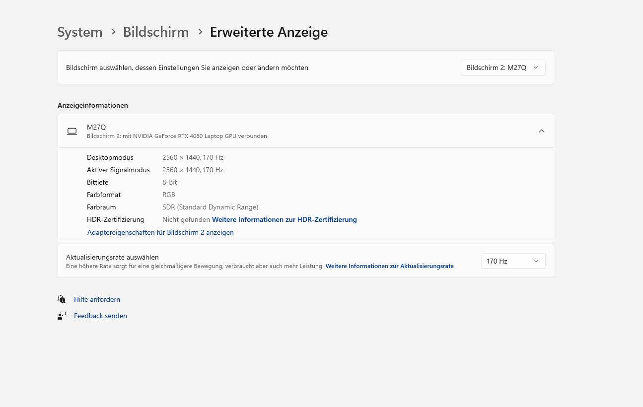
Task: Click the SDR (Standard Dynamic Range) value
Action: (210, 207)
